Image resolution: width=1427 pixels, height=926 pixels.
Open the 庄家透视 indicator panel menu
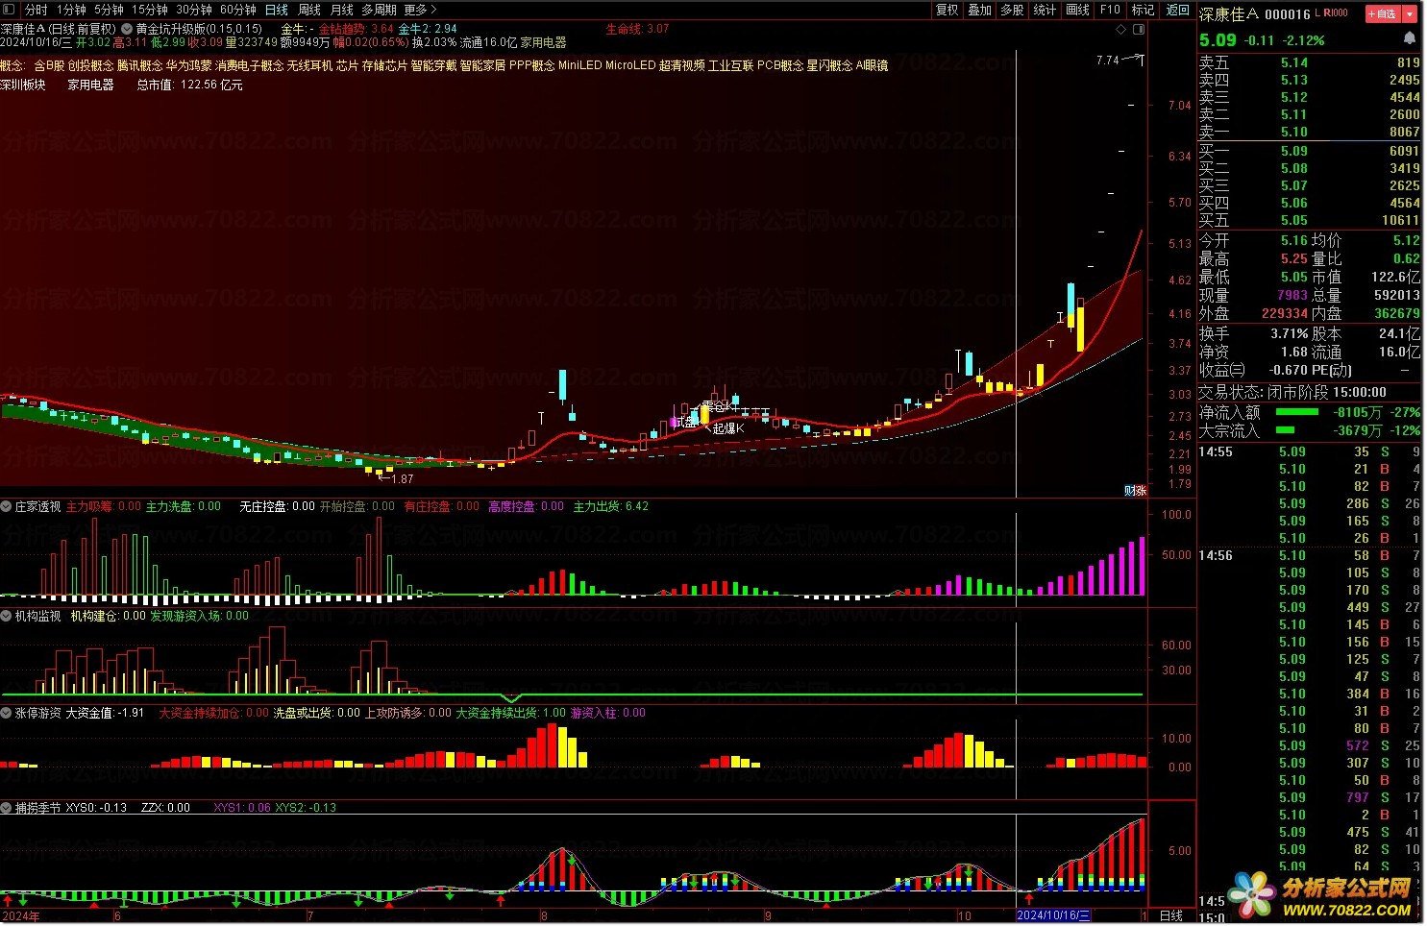[x=6, y=506]
